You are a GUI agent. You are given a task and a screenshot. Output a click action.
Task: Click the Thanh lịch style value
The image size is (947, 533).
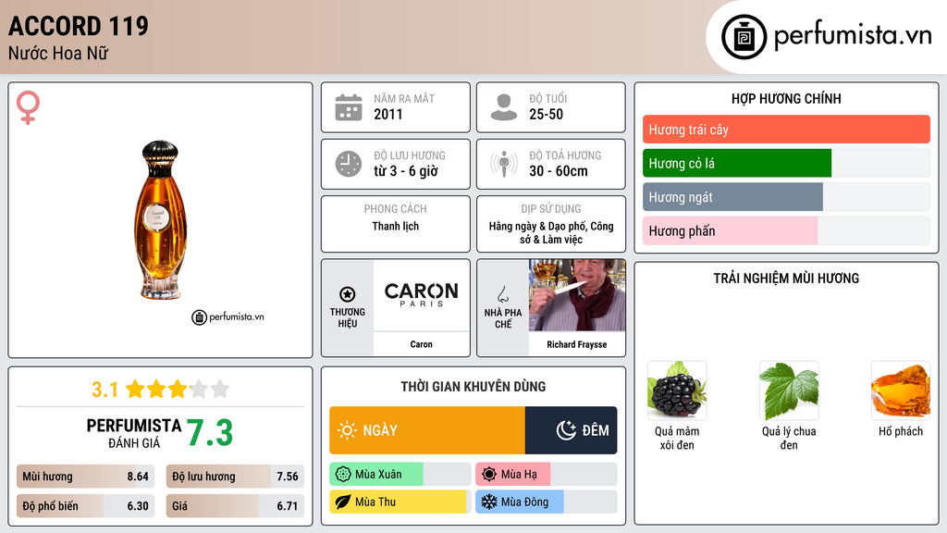395,226
